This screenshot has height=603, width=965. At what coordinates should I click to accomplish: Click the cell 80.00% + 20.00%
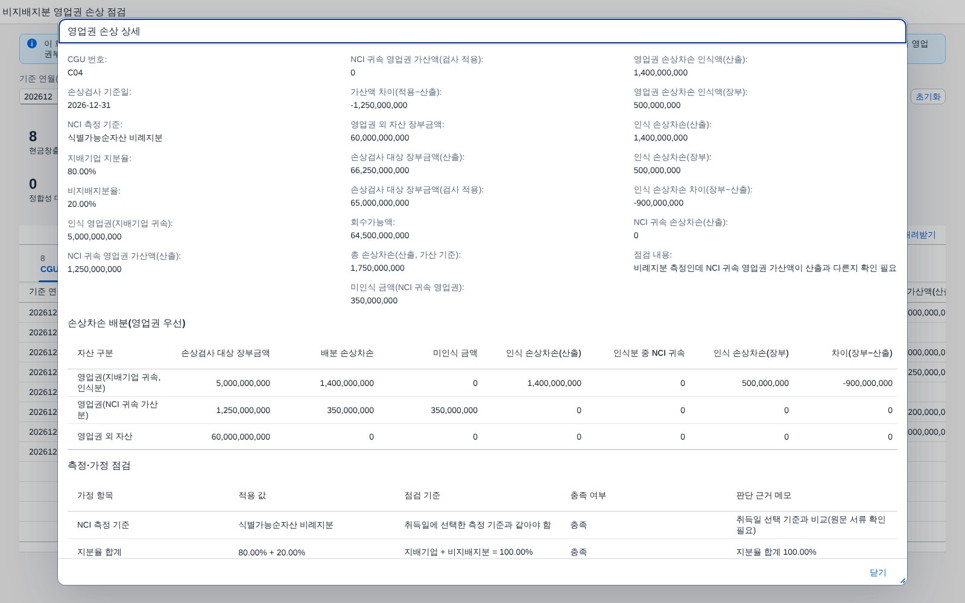click(x=271, y=552)
